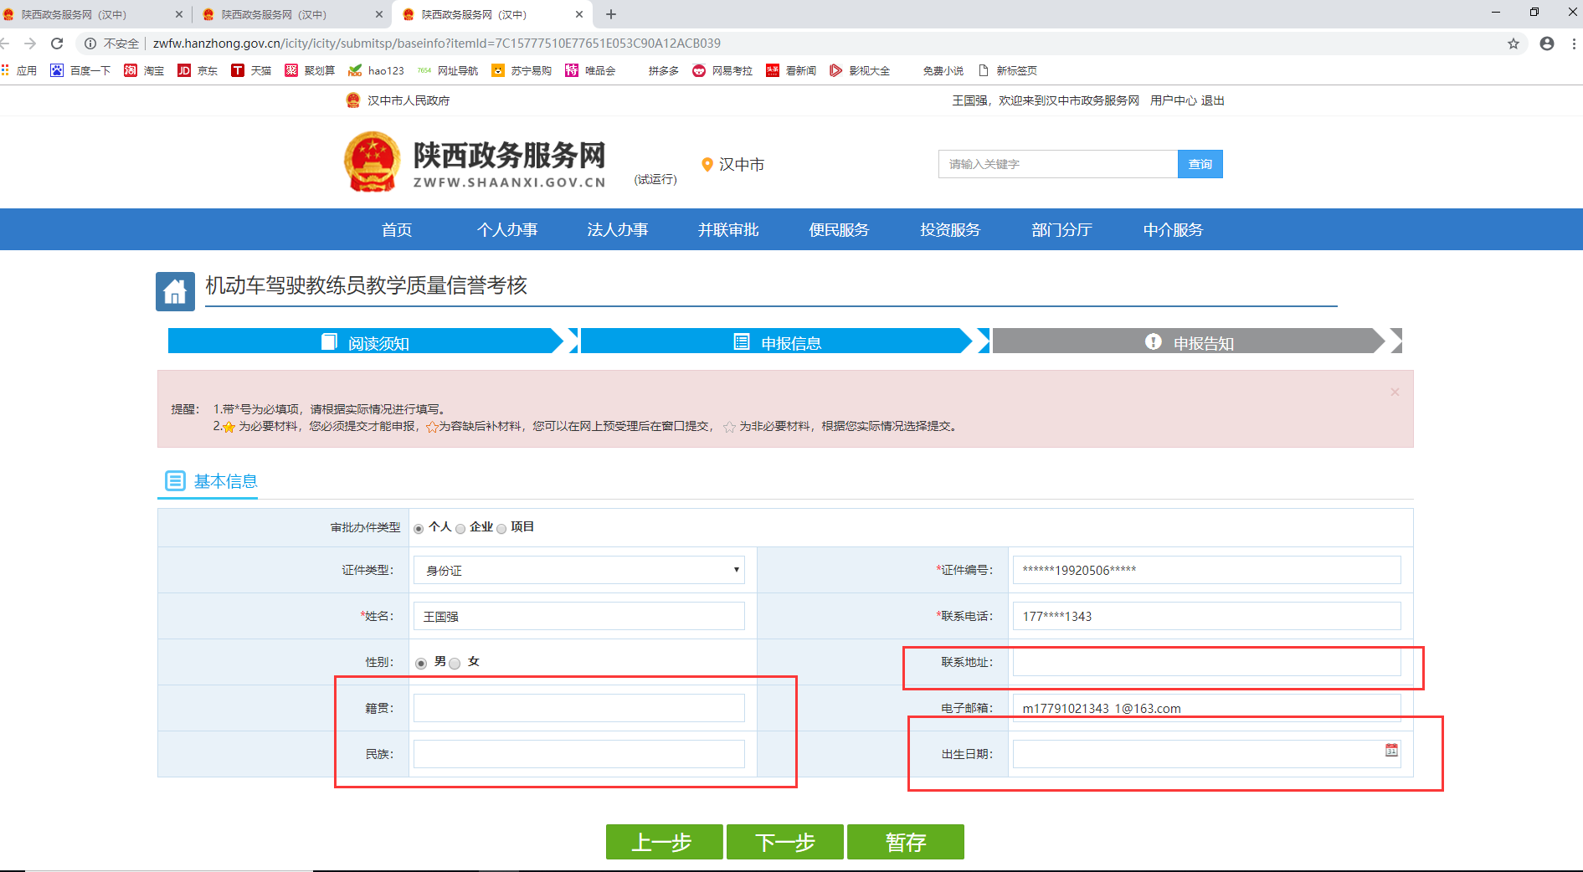Open the Chrome user profile icon

1547,44
